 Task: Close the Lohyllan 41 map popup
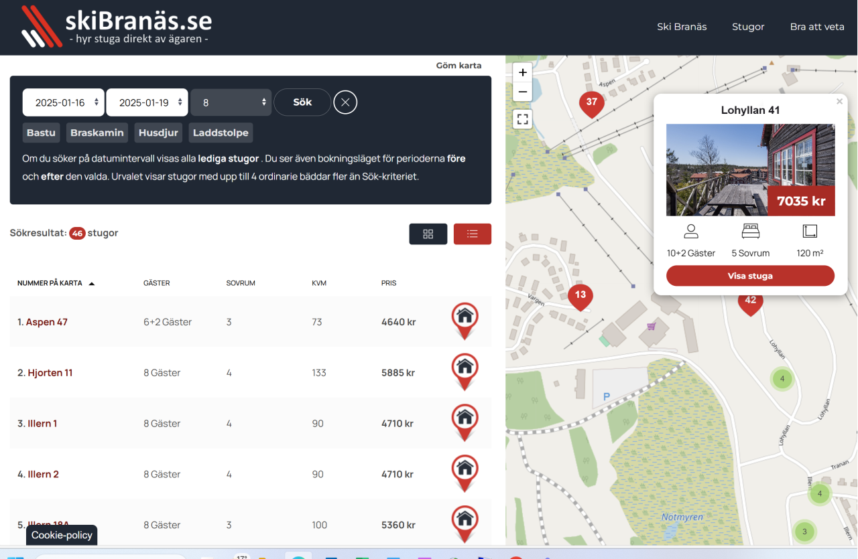coord(839,102)
